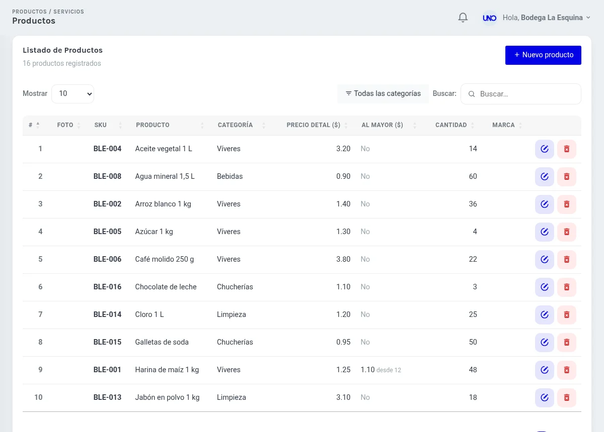Image resolution: width=604 pixels, height=432 pixels.
Task: Delete the Arroz blanco 1 kg product
Action: [x=567, y=204]
